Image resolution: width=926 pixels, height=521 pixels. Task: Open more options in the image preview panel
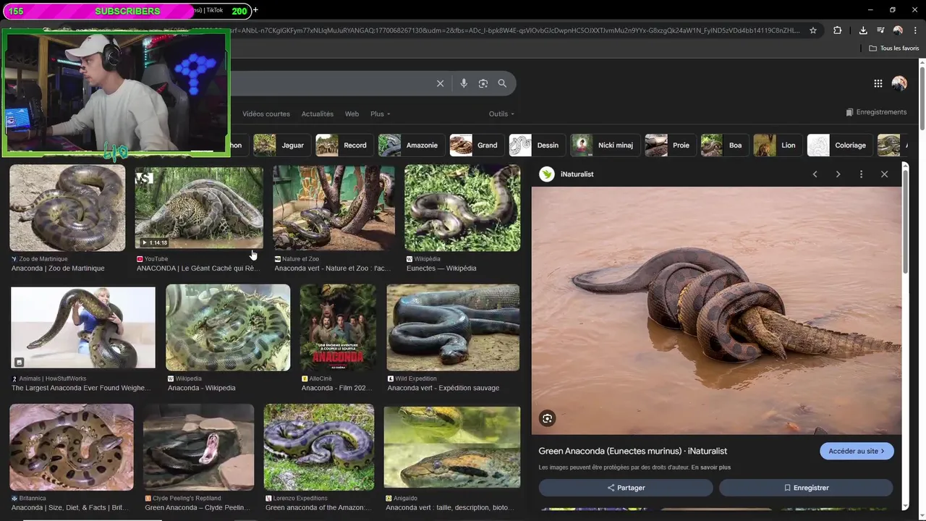(861, 174)
